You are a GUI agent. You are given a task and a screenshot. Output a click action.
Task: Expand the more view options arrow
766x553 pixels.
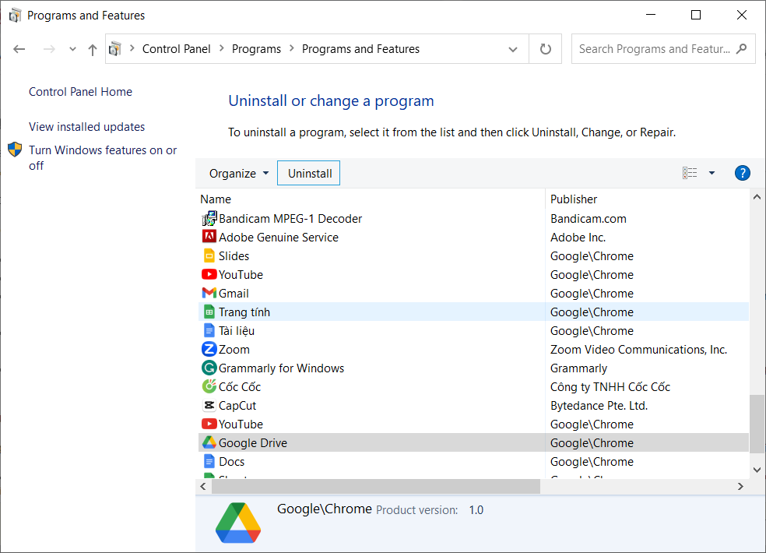712,173
